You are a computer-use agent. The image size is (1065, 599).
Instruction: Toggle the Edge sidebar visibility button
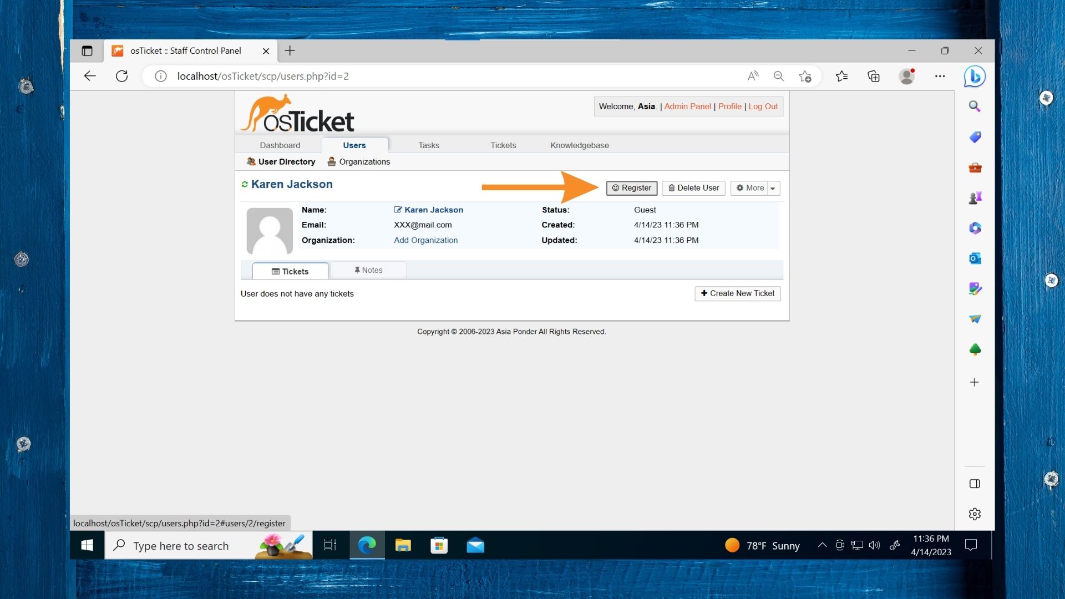tap(975, 484)
